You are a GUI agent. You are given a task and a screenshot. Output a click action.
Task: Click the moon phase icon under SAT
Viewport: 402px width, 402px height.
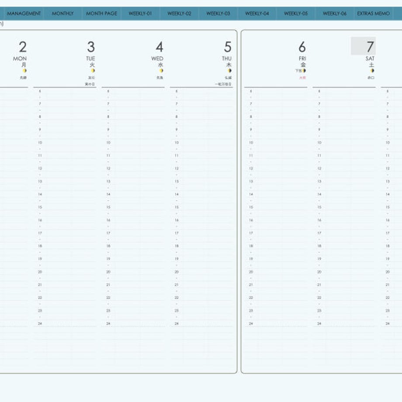[372, 70]
